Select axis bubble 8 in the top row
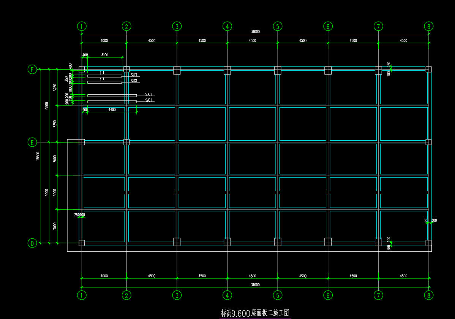 click(428, 27)
